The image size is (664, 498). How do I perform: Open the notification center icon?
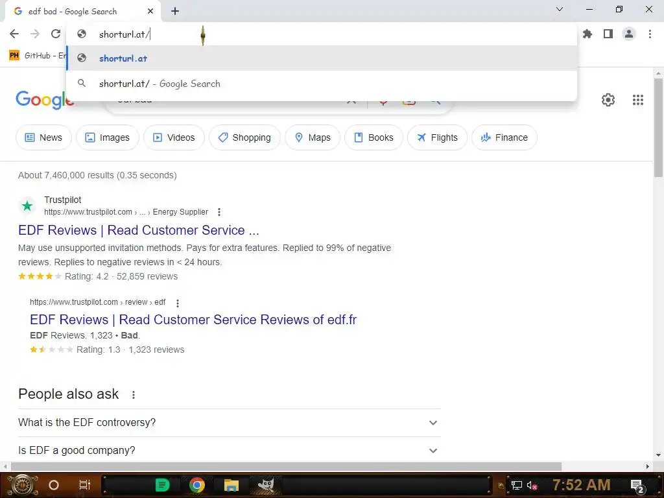click(x=637, y=486)
